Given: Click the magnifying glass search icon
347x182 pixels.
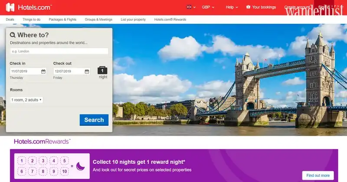Looking at the screenshot, I should pyautogui.click(x=13, y=35).
